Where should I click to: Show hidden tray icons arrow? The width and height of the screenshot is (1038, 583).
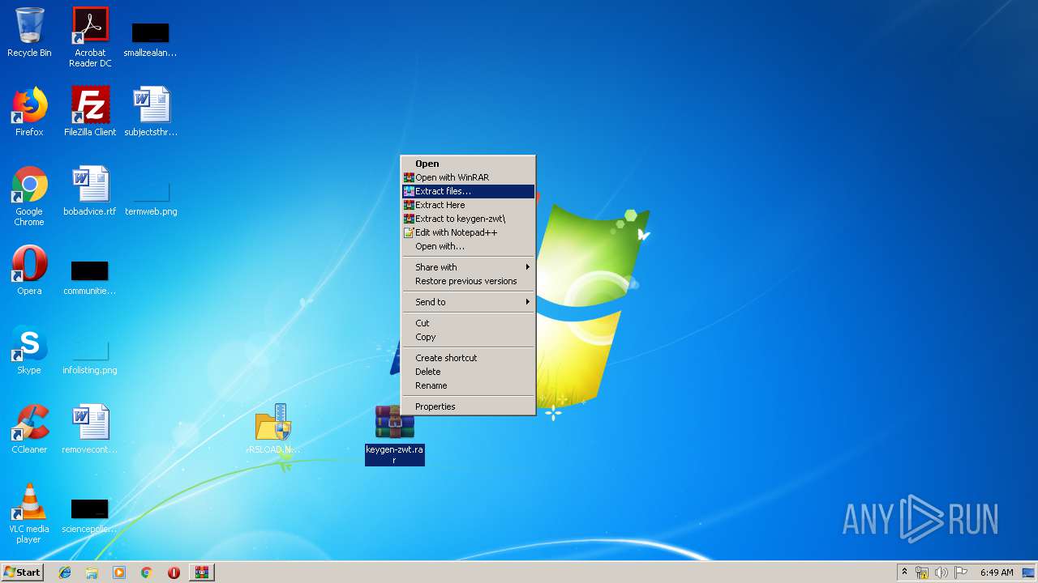[x=904, y=572]
